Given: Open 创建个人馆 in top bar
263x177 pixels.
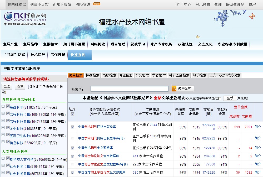Looking at the screenshot, I should [x=39, y=5].
